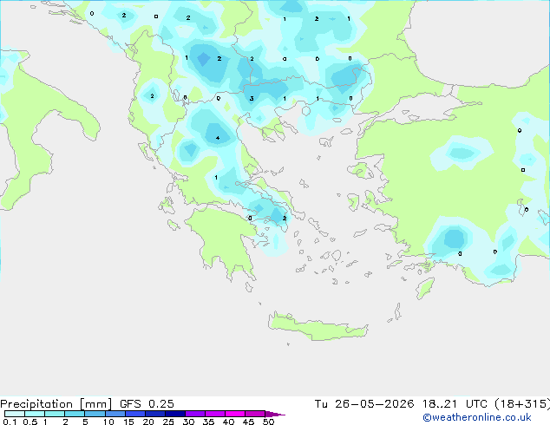Click the '10' legend scale label
The height and width of the screenshot is (425, 550).
108,422
